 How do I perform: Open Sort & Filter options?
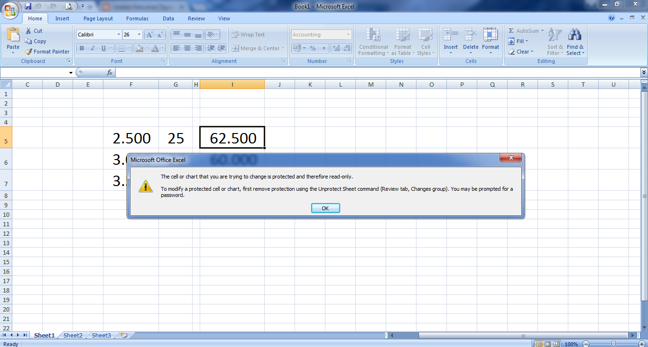coord(555,42)
